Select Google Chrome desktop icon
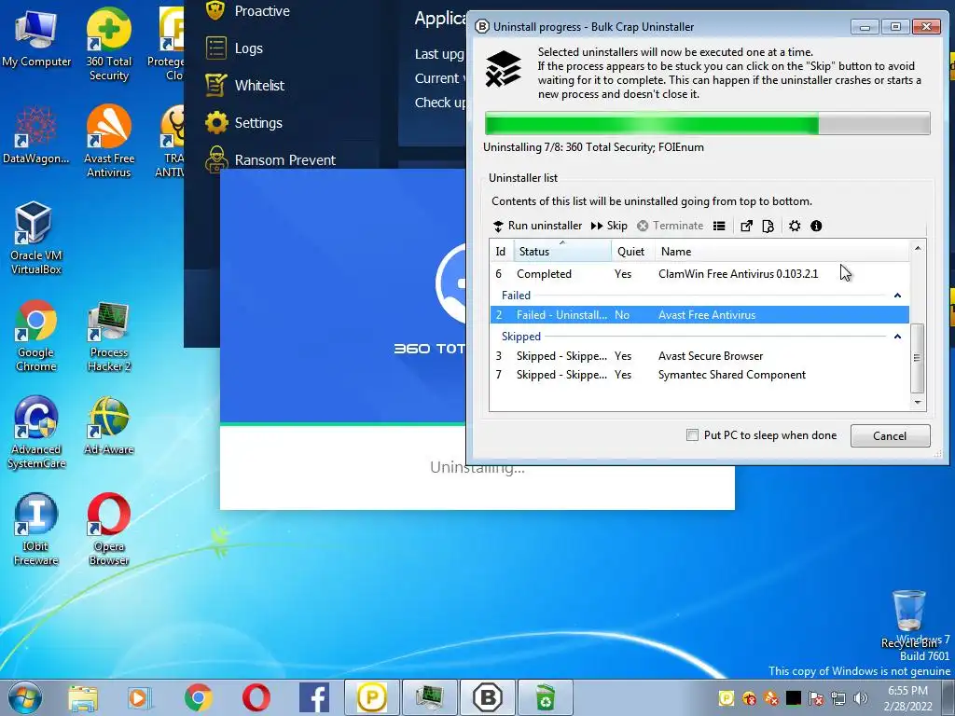Screen dimensions: 955x716 [36, 335]
